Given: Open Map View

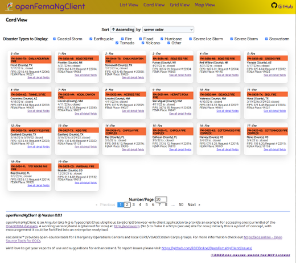Looking at the screenshot, I should 205,5.
